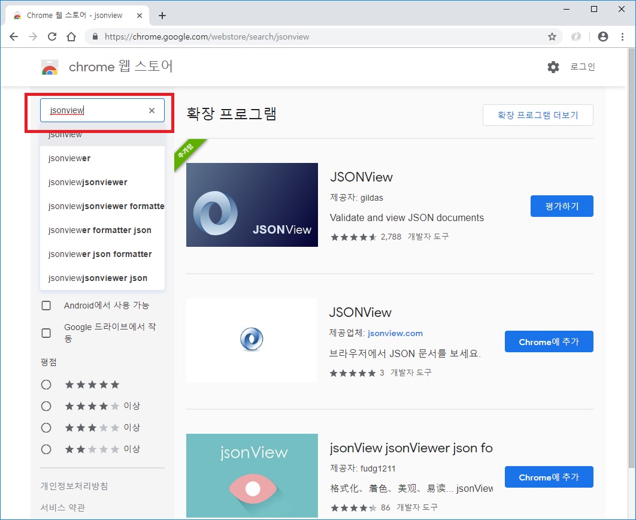
Task: Select the five-star rating filter
Action: click(46, 385)
